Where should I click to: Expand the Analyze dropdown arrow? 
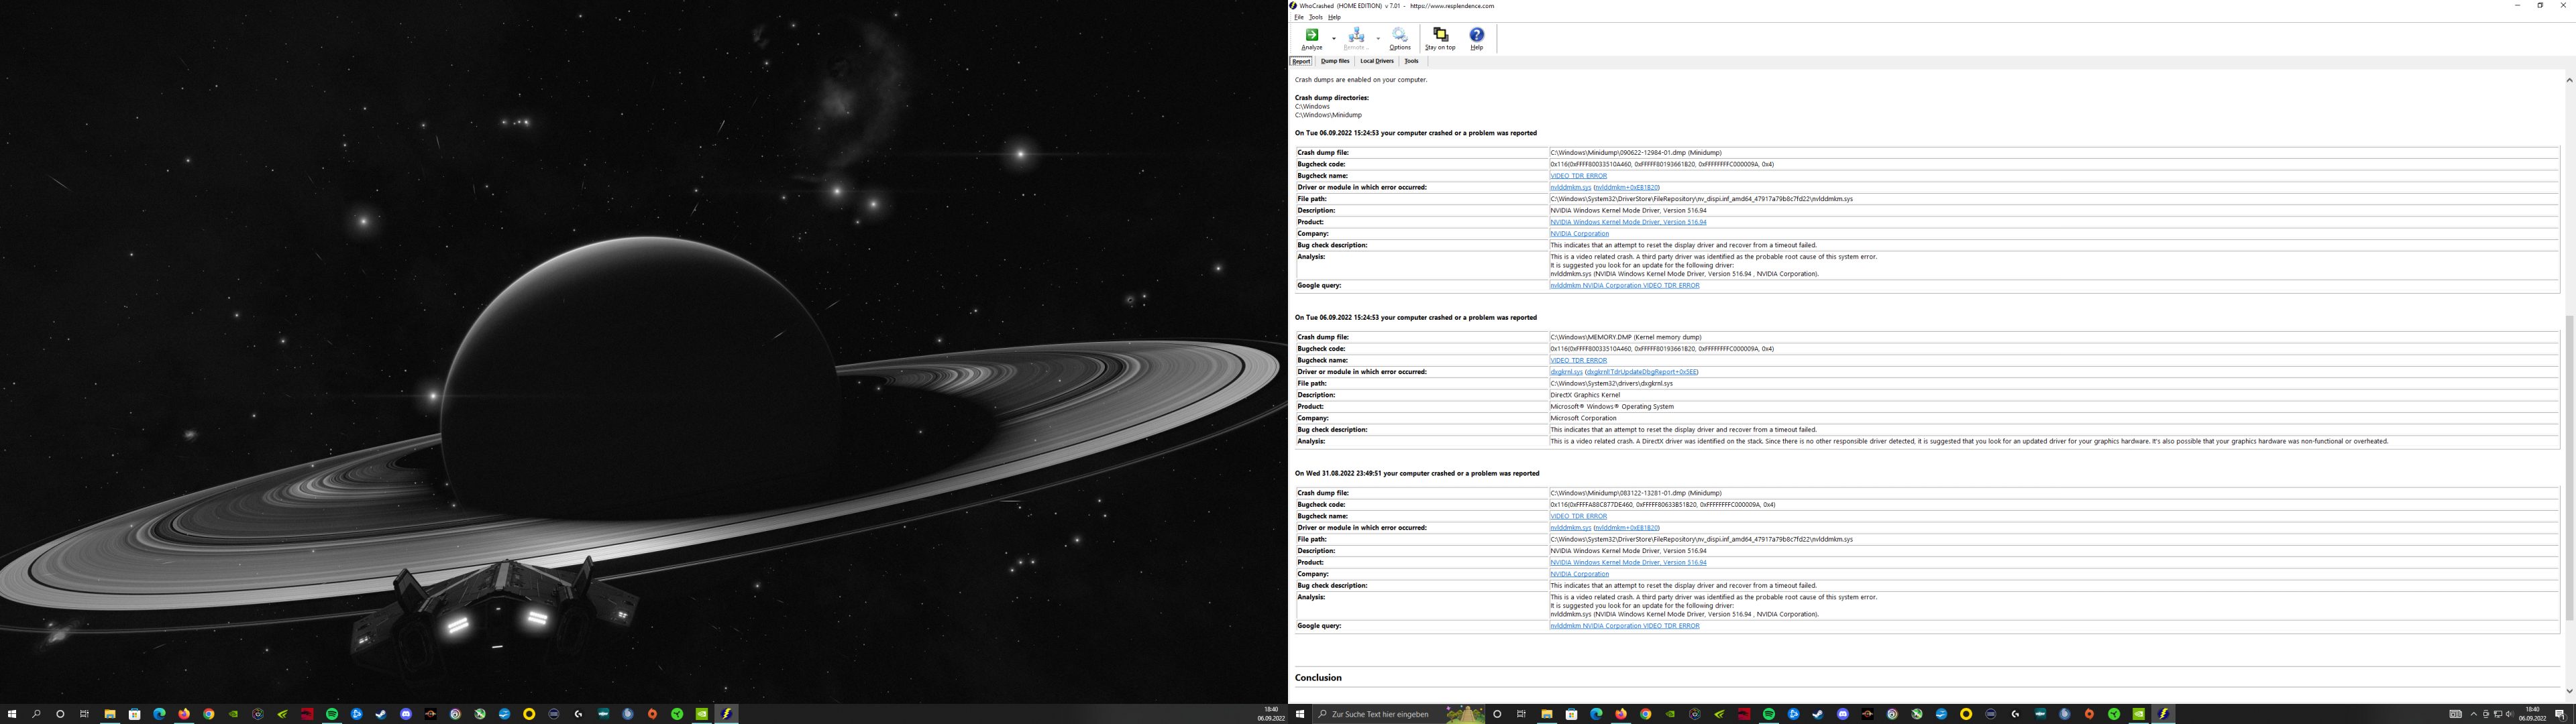(x=1334, y=39)
